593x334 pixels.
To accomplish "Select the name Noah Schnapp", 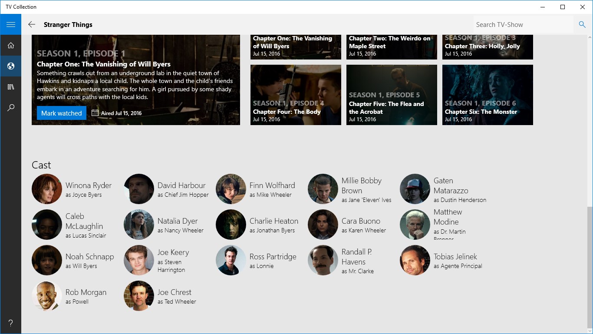I will coord(90,257).
